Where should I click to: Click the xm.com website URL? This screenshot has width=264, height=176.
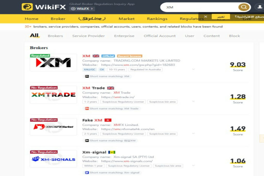point(138,65)
